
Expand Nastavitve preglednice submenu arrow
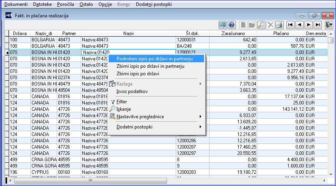coord(200,117)
